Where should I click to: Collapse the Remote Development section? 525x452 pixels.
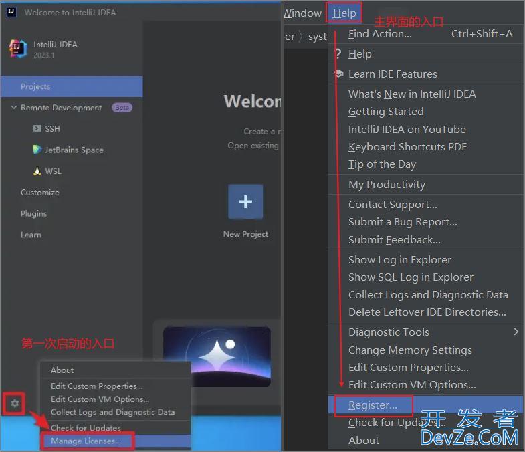tap(14, 108)
